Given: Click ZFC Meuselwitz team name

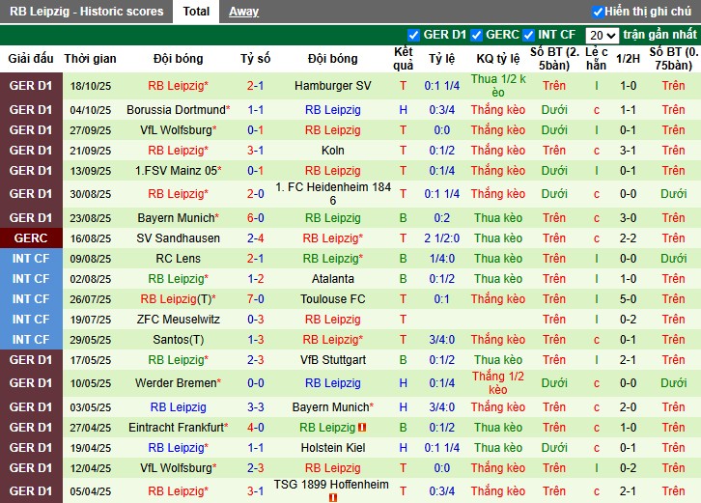Looking at the screenshot, I should (178, 320).
